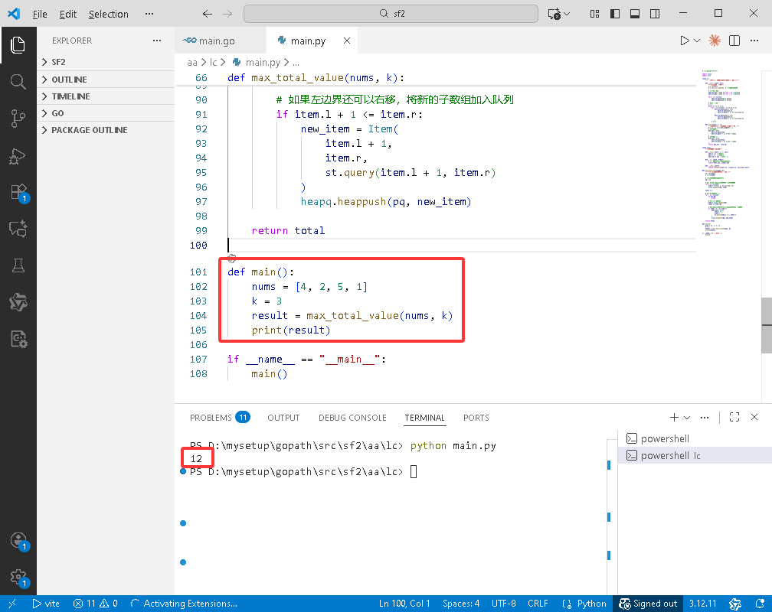Change encoding via UTF-8
Viewport: 772px width, 612px height.
click(x=504, y=604)
